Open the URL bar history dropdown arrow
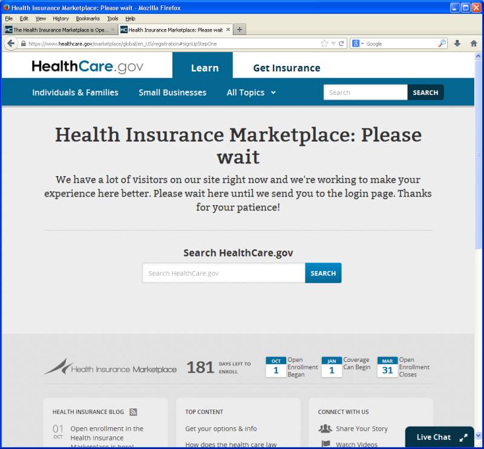Viewport: 484px width, 449px height. coord(333,44)
